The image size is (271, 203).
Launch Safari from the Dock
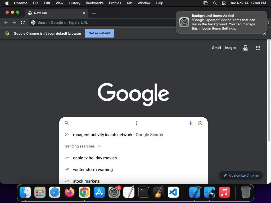click(55, 192)
